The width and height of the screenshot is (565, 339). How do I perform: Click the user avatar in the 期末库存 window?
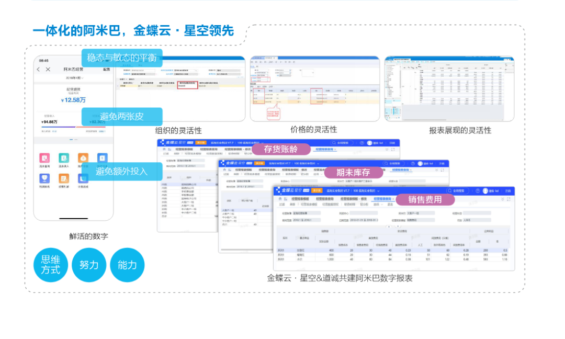[x=420, y=164]
